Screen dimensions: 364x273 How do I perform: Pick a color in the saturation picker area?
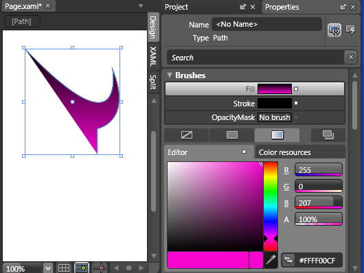215,206
